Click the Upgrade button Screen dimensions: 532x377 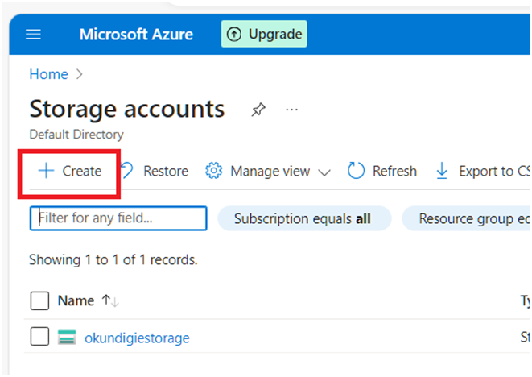tap(264, 34)
